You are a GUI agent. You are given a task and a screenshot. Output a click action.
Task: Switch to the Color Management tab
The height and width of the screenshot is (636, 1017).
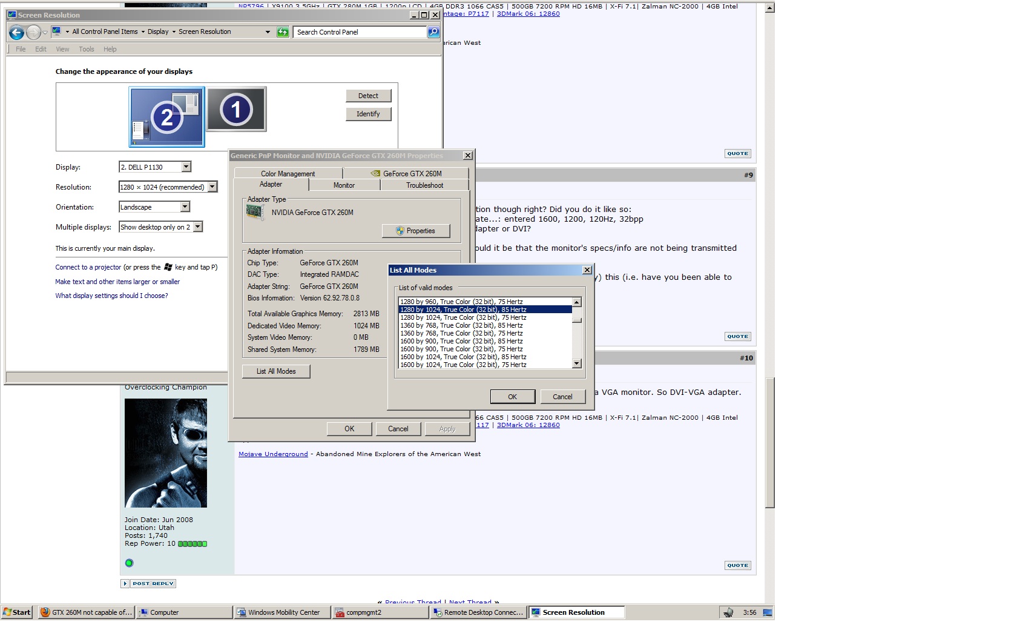point(288,174)
